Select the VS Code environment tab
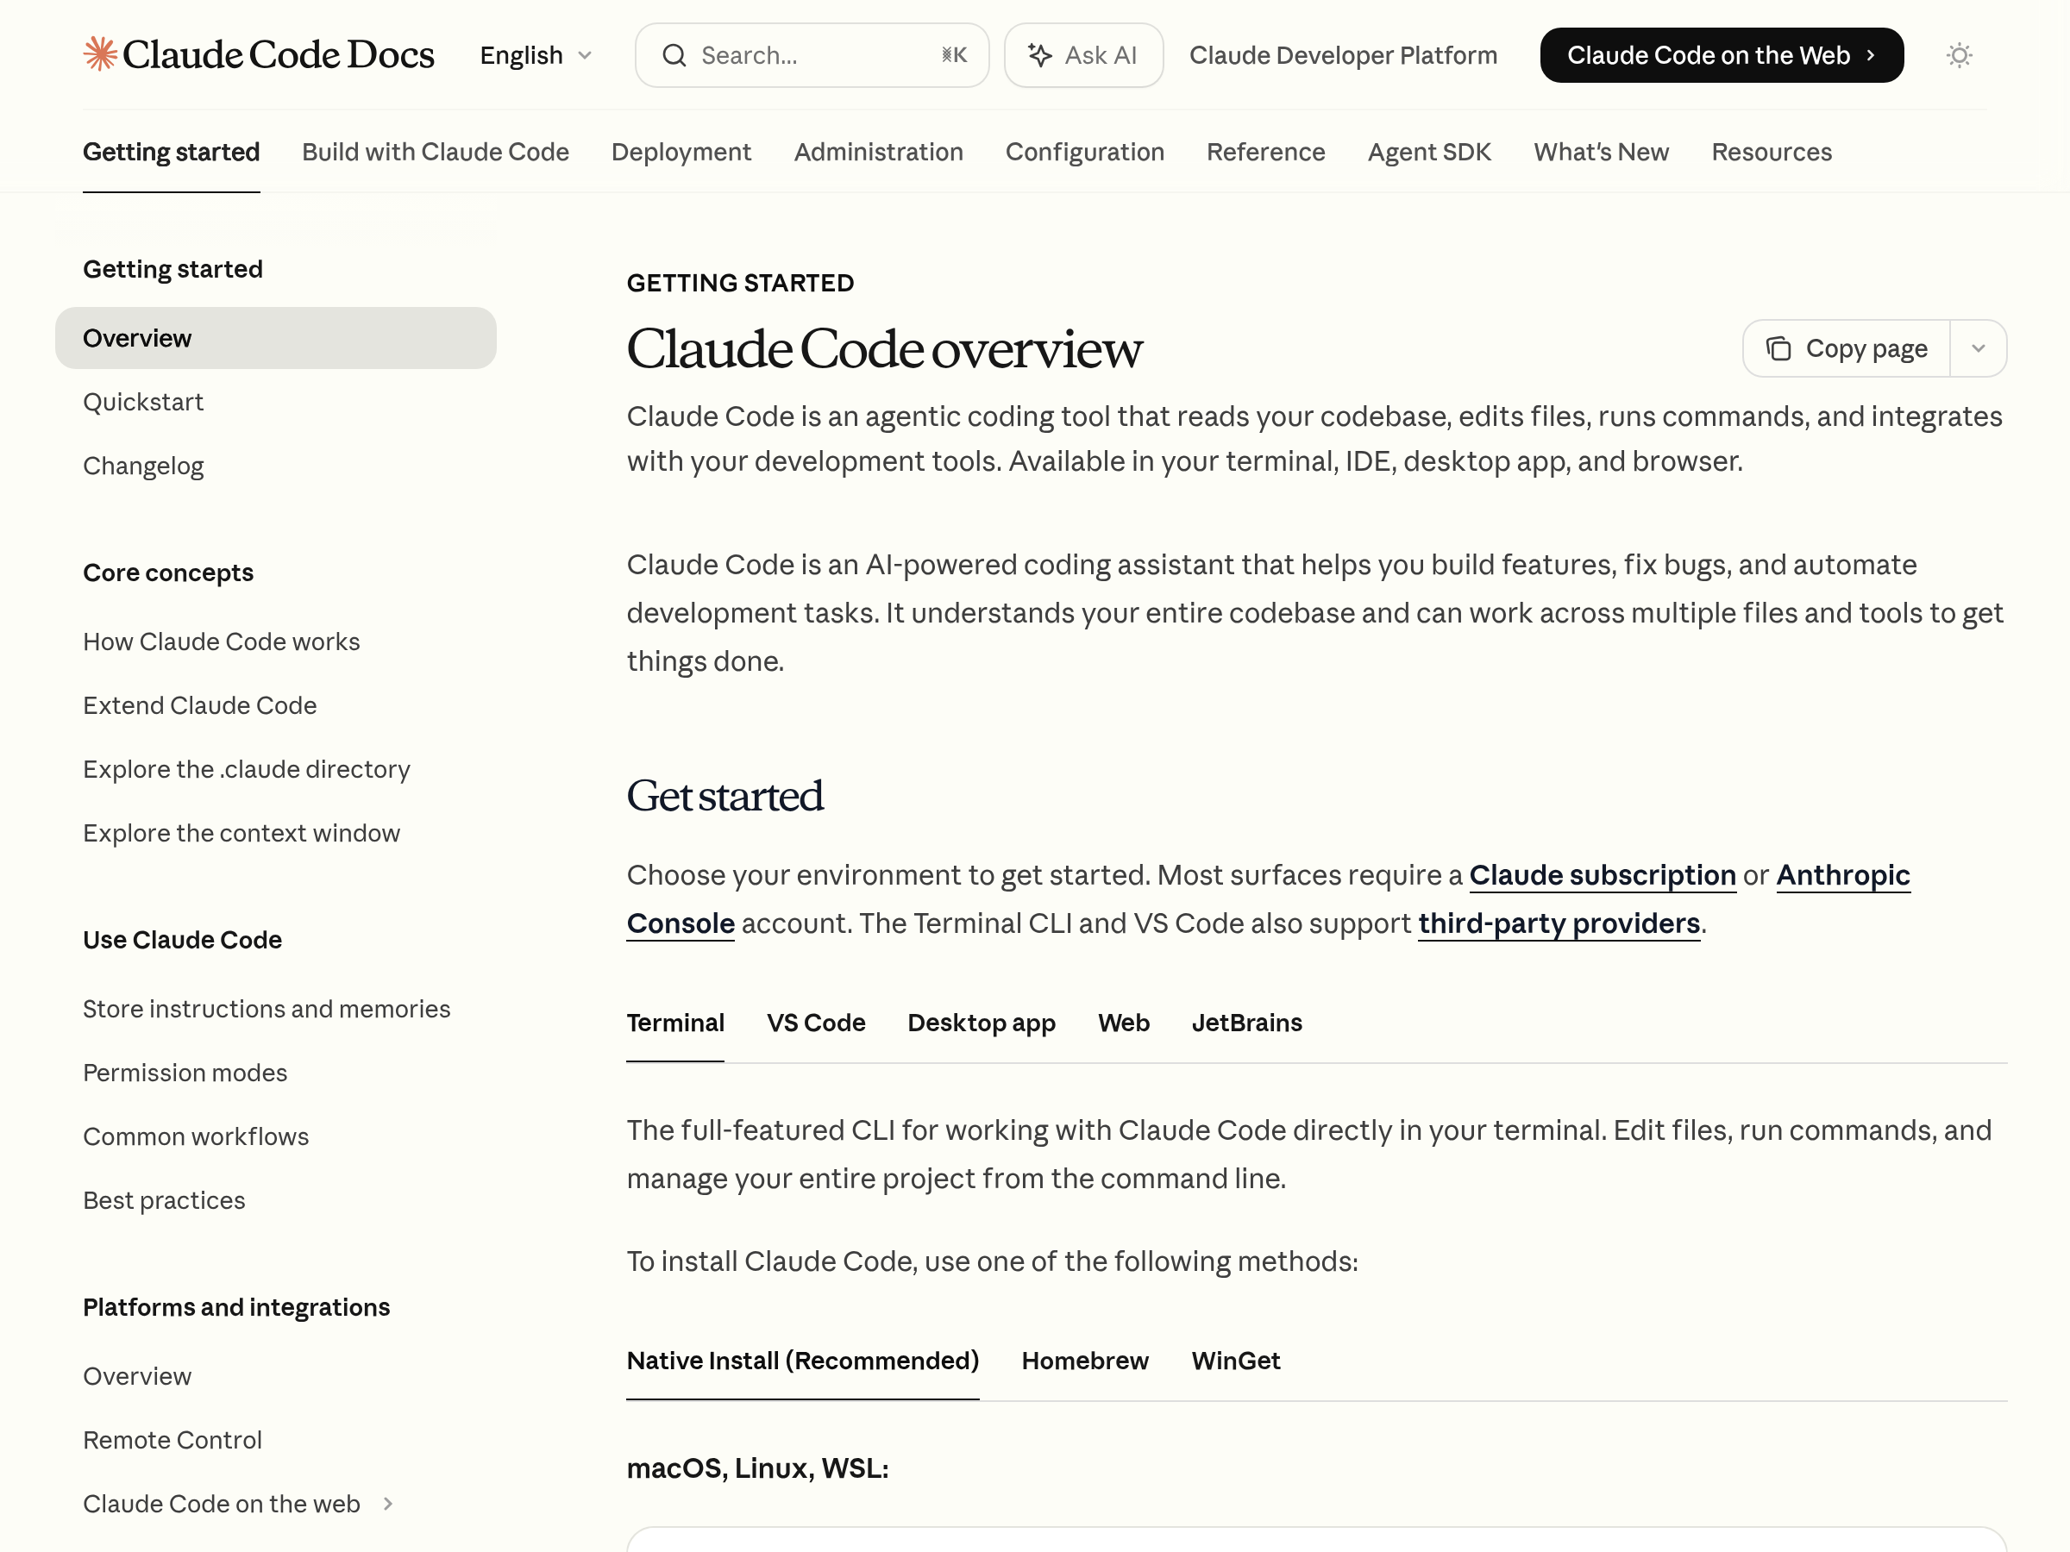 [x=815, y=1023]
